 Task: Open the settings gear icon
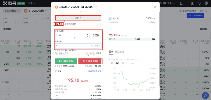[x=206, y=11]
